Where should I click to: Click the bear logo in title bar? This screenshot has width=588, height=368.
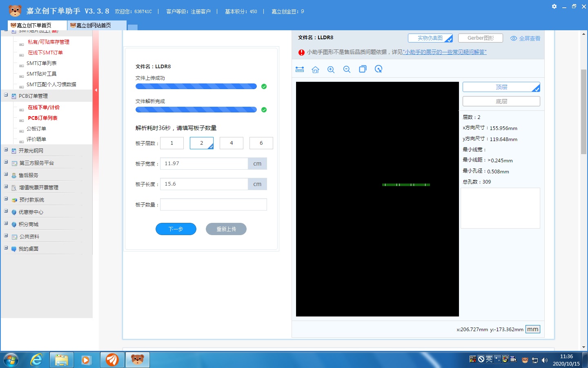pos(15,11)
